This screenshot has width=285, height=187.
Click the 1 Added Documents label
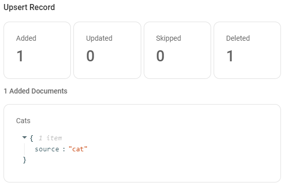[x=36, y=91]
